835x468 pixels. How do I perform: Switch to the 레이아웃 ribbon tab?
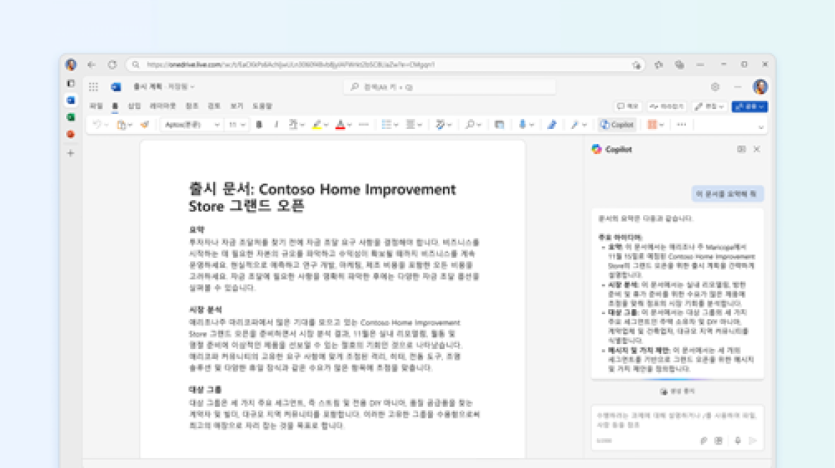tap(162, 106)
